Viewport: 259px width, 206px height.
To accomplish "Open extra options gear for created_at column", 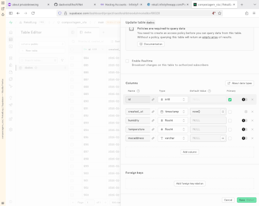I will tap(246, 112).
